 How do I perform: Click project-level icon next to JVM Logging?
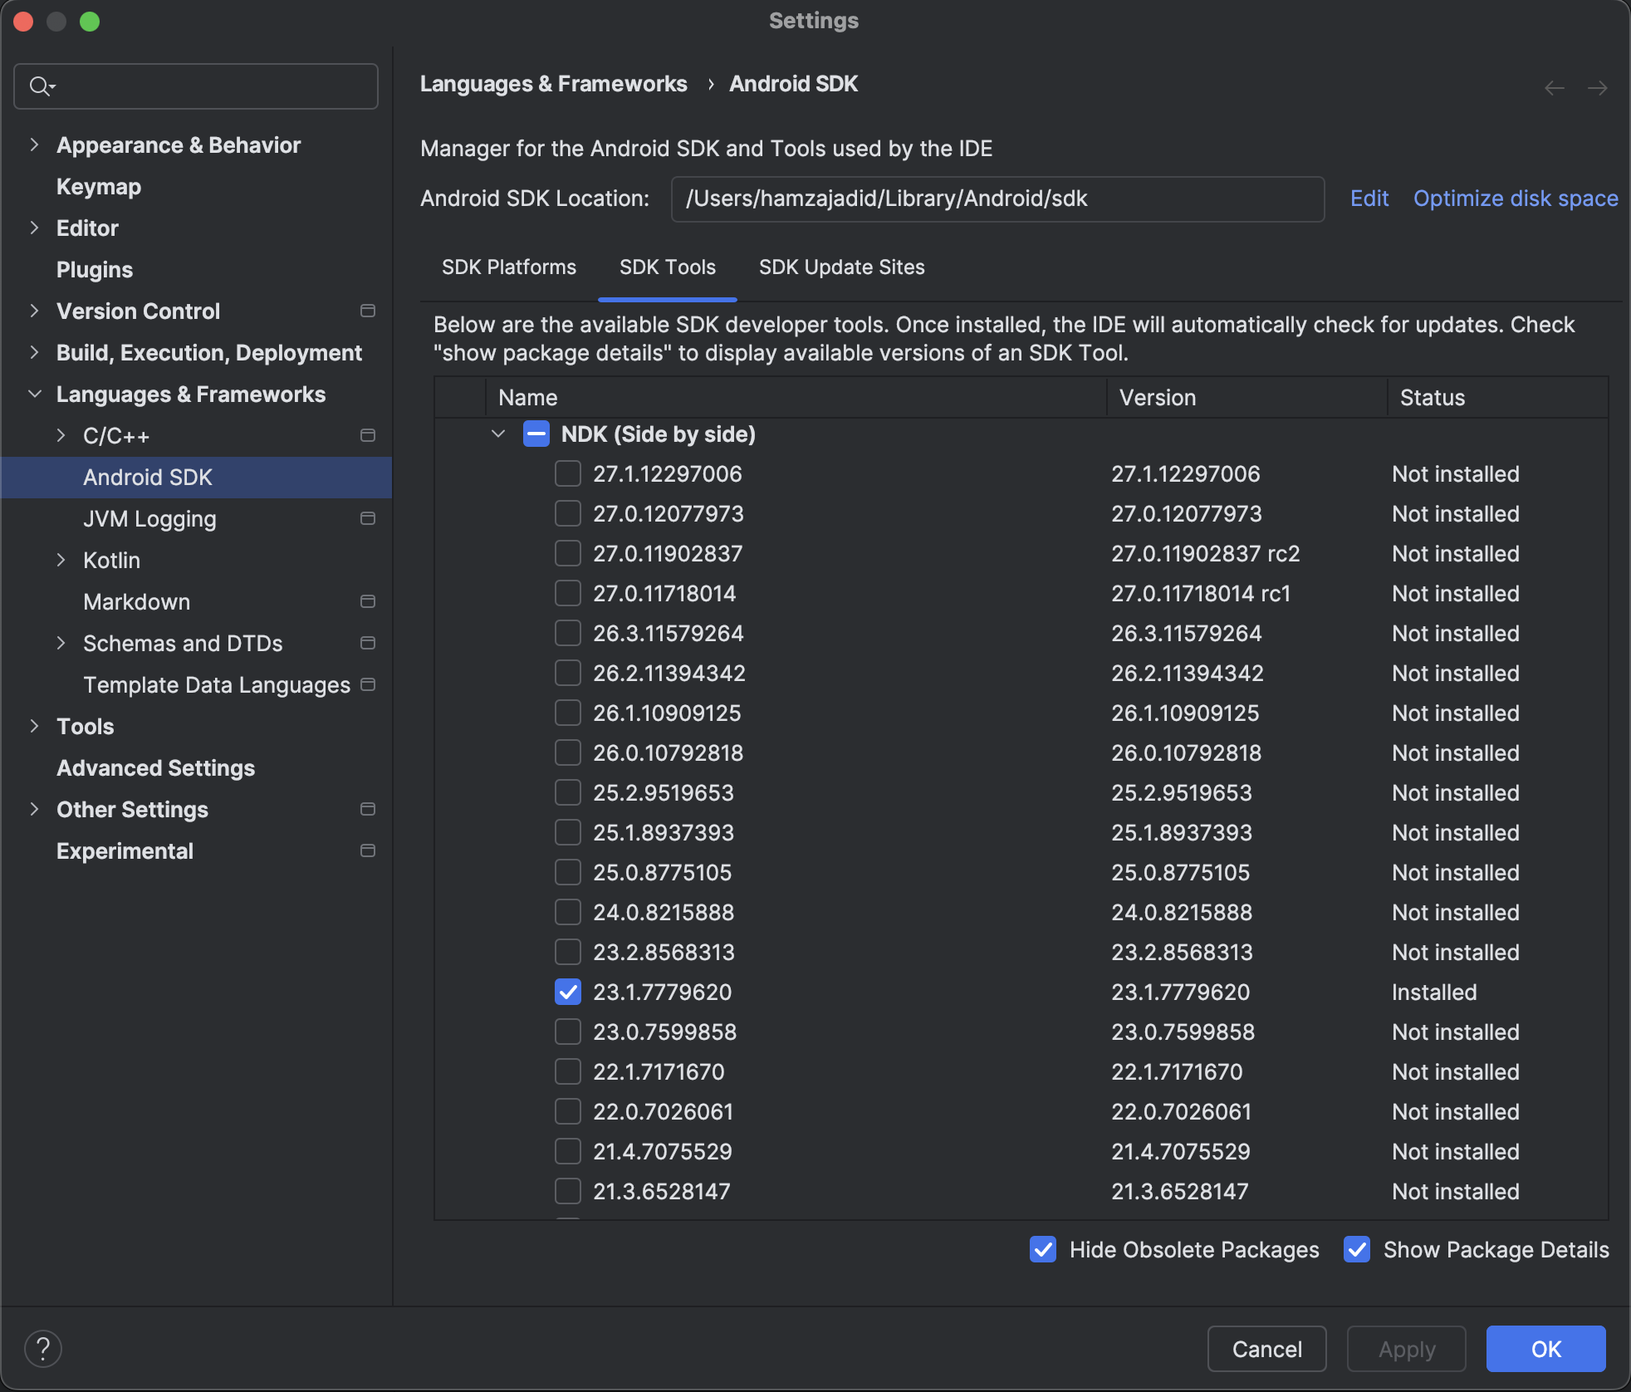coord(368,518)
